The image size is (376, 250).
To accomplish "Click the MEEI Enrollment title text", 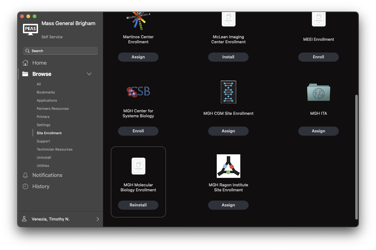I will tap(319, 39).
